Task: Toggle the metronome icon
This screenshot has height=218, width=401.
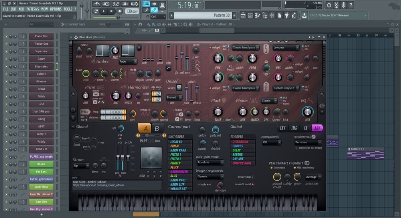Action: 97,4
